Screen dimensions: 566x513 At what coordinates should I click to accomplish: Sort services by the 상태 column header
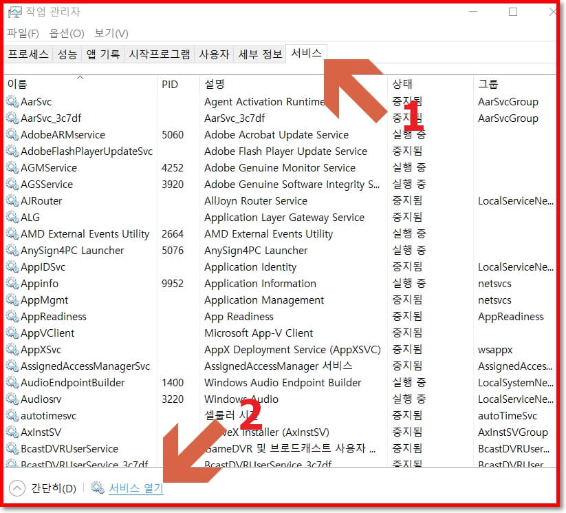click(430, 84)
